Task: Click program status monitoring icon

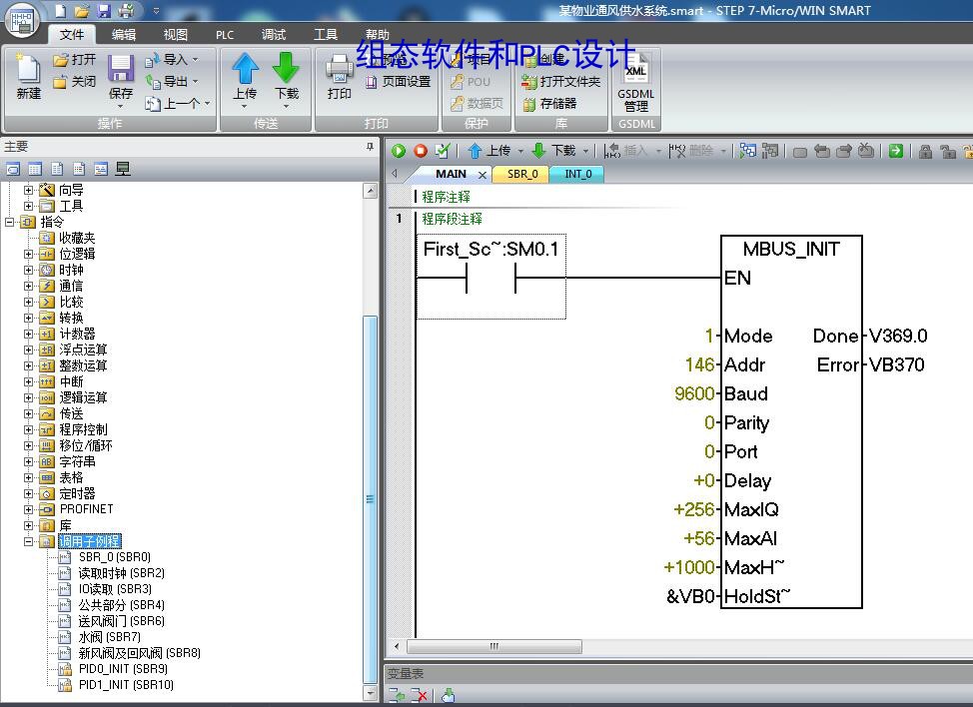Action: (x=748, y=151)
